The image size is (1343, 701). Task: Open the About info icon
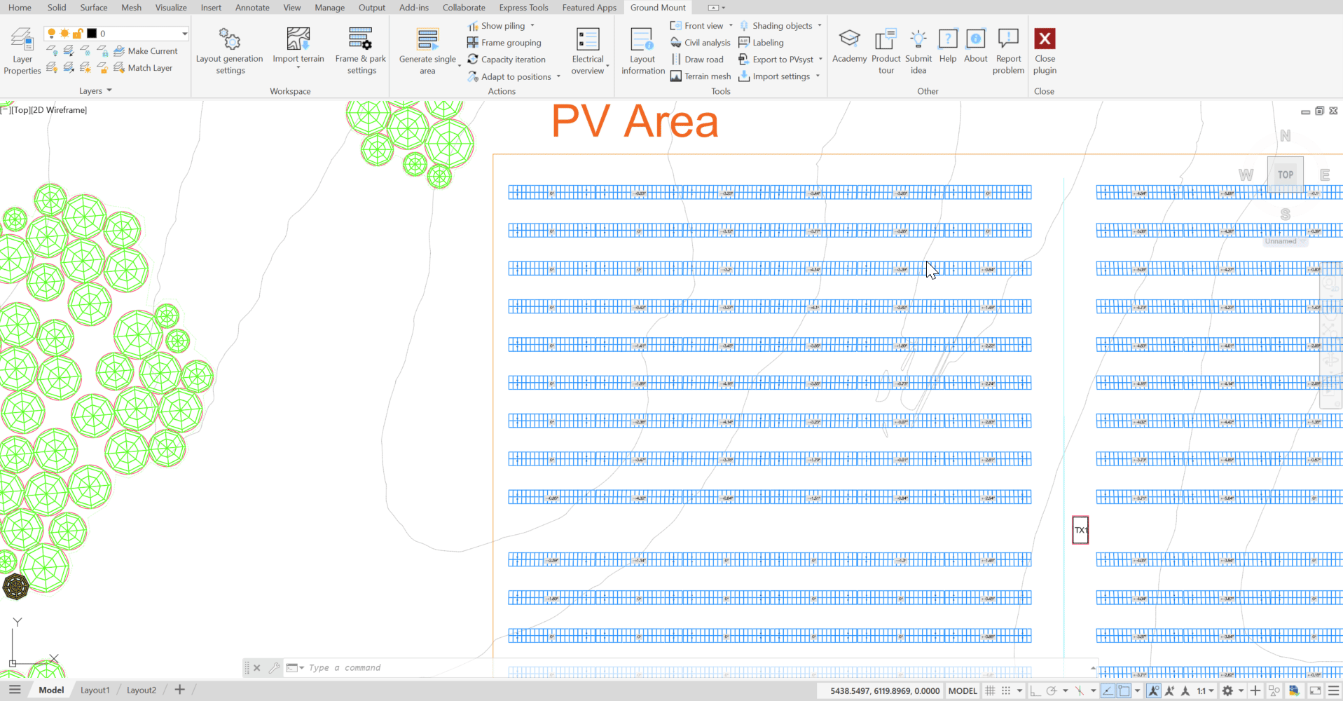[975, 39]
